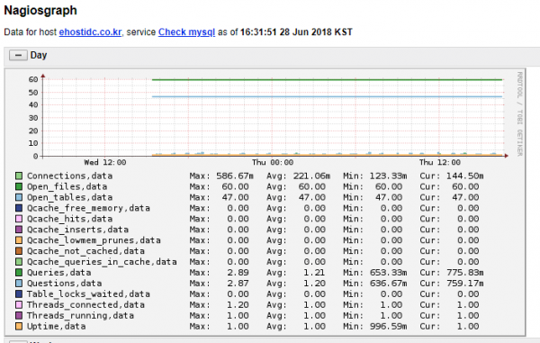Select the Uptime,data legend label
Image resolution: width=540 pixels, height=343 pixels.
tap(57, 326)
